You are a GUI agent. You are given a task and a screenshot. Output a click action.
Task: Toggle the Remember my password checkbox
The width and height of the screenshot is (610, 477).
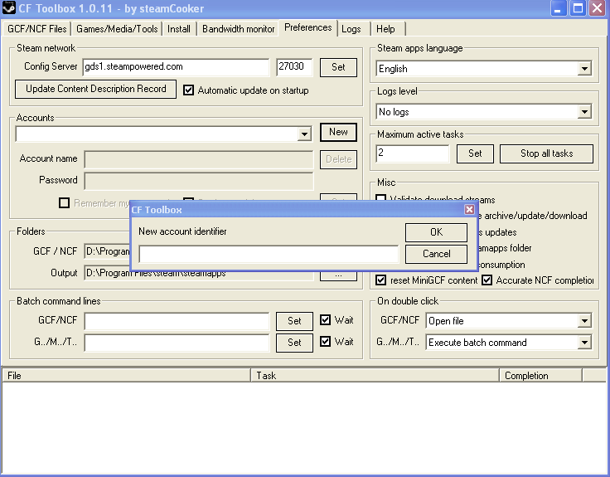[x=64, y=203]
